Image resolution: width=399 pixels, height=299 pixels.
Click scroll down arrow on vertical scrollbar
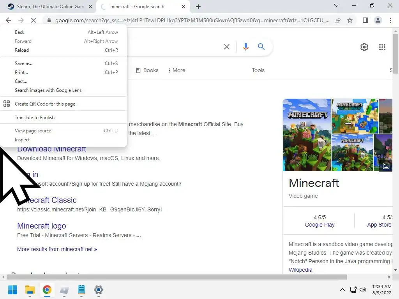point(395,270)
